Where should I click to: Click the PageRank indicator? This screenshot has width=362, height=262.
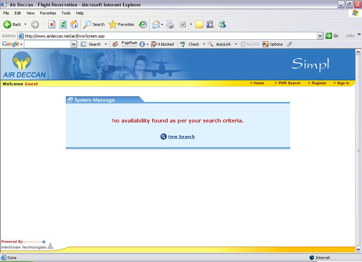coord(129,44)
